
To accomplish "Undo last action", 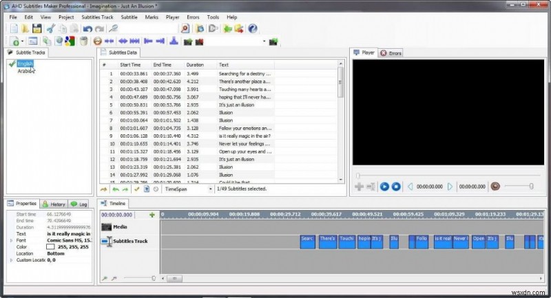I will 87,29.
